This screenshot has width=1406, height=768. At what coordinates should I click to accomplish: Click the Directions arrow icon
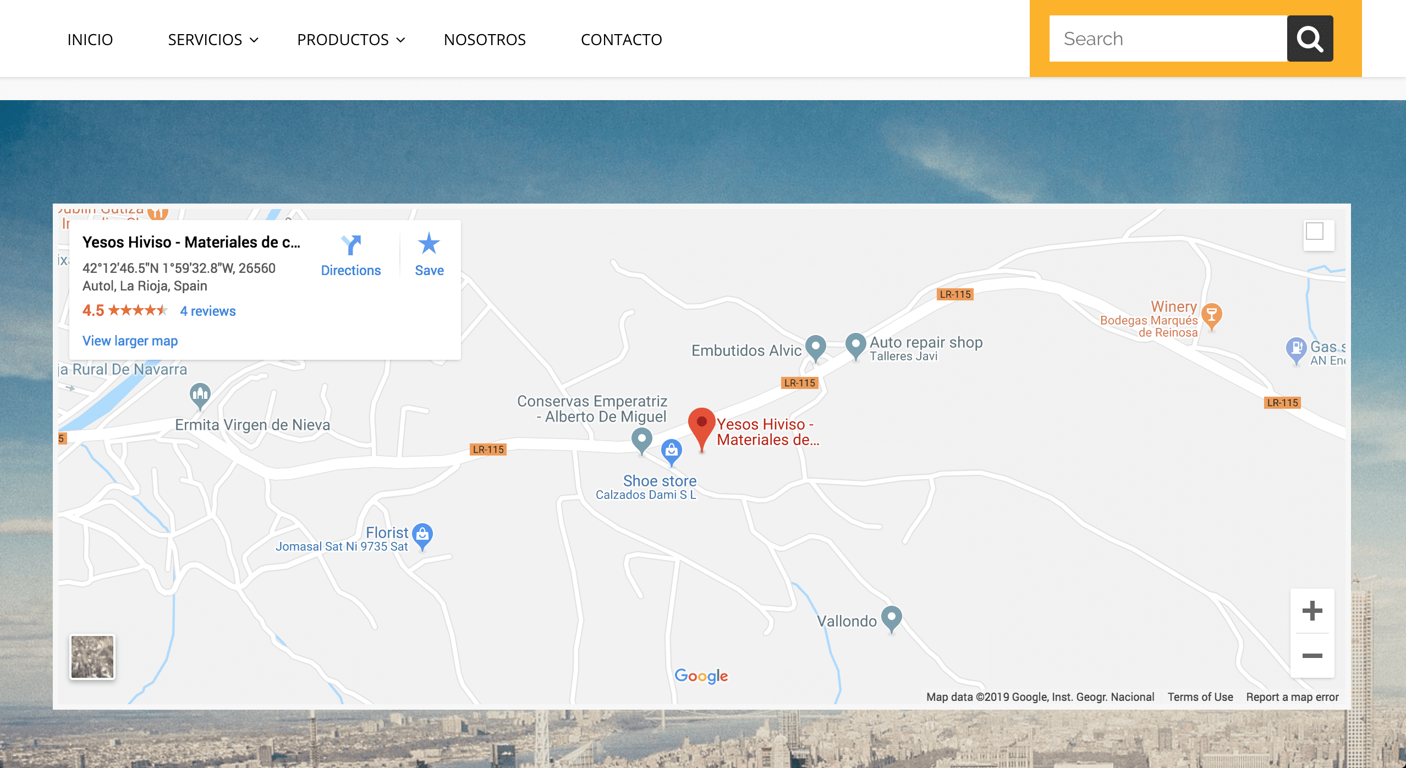(x=351, y=245)
